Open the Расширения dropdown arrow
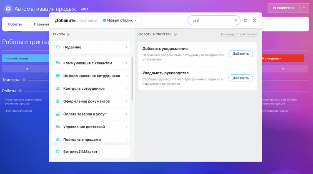This screenshot has height=174, width=313. tap(305, 8)
